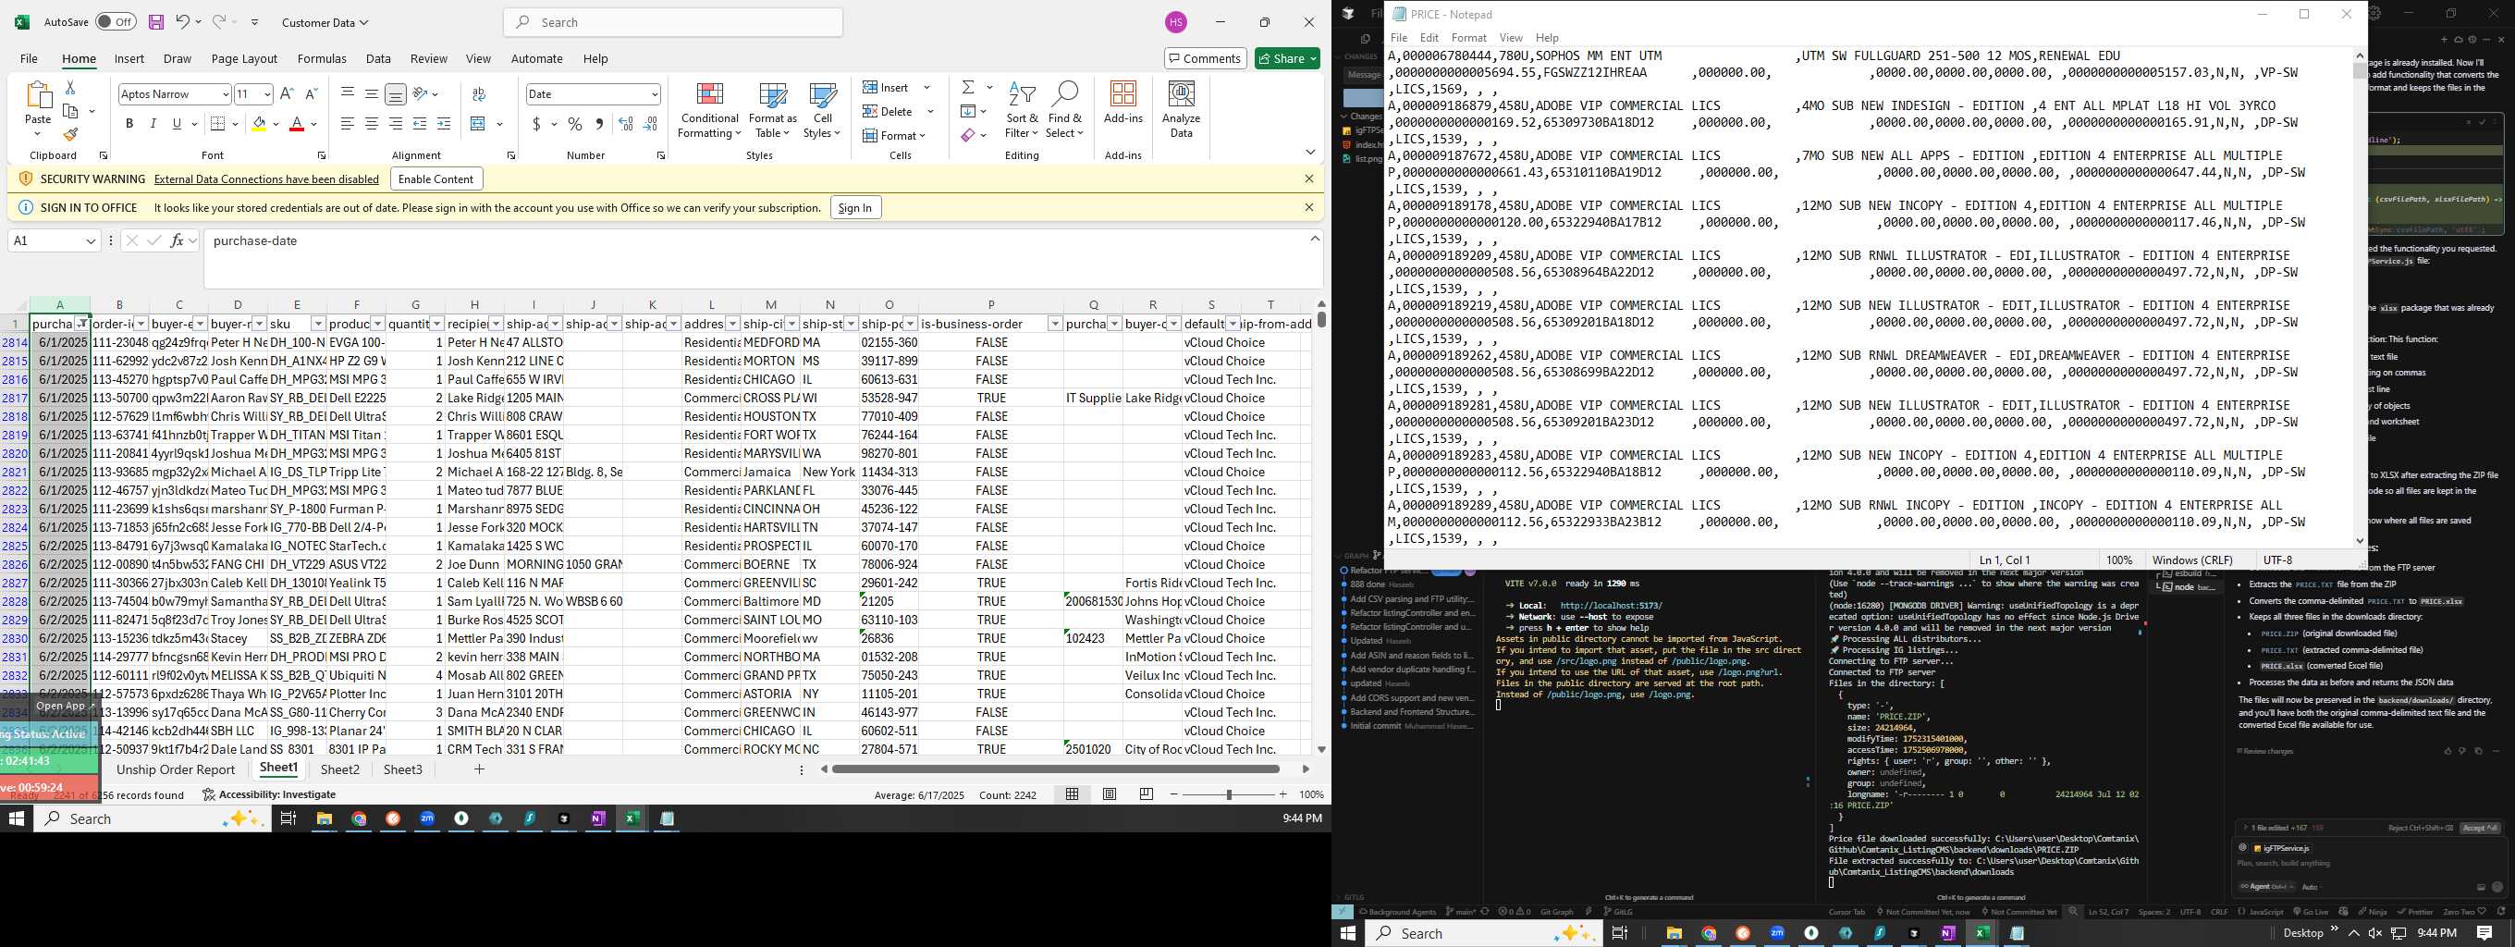This screenshot has width=2515, height=947.
Task: Apply Italic formatting in Excel ribbon
Action: click(x=153, y=124)
